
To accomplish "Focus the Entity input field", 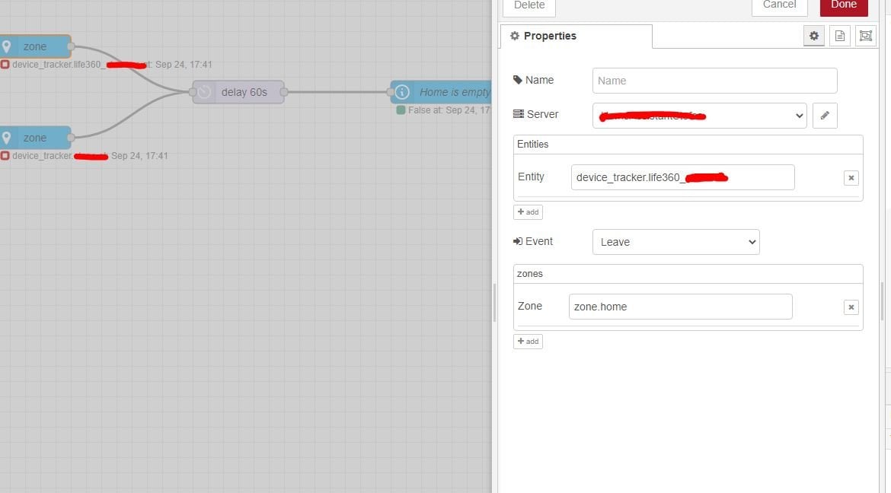I will 682,177.
